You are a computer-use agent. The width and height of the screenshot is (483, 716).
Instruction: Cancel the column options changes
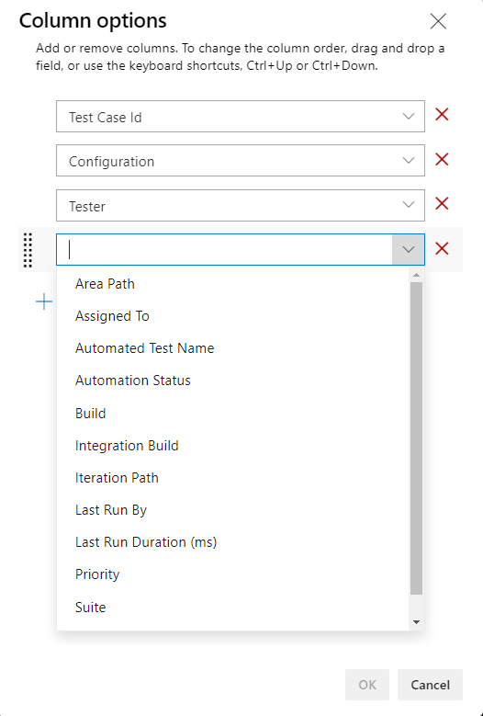click(430, 685)
